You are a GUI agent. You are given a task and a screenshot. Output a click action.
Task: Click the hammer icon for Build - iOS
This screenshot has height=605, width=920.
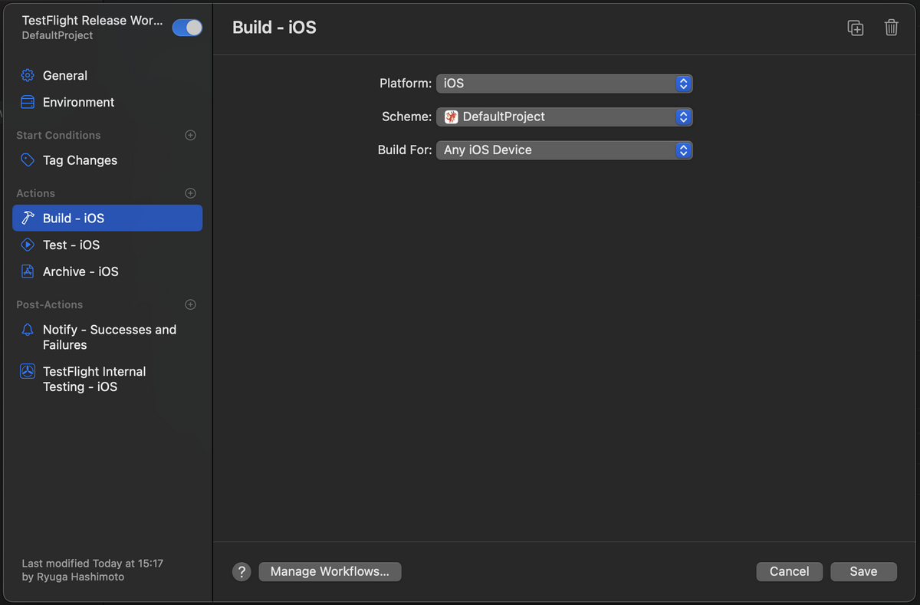28,218
